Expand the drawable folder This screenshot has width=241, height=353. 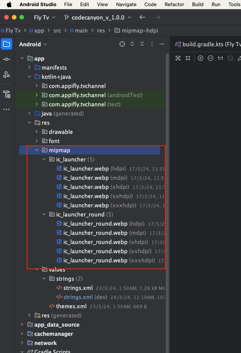coord(37,132)
